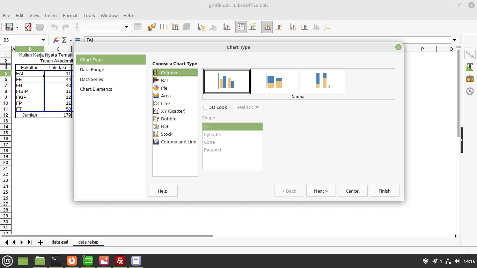
Task: Click the Chart Type icon with pie
Action: point(152,27)
